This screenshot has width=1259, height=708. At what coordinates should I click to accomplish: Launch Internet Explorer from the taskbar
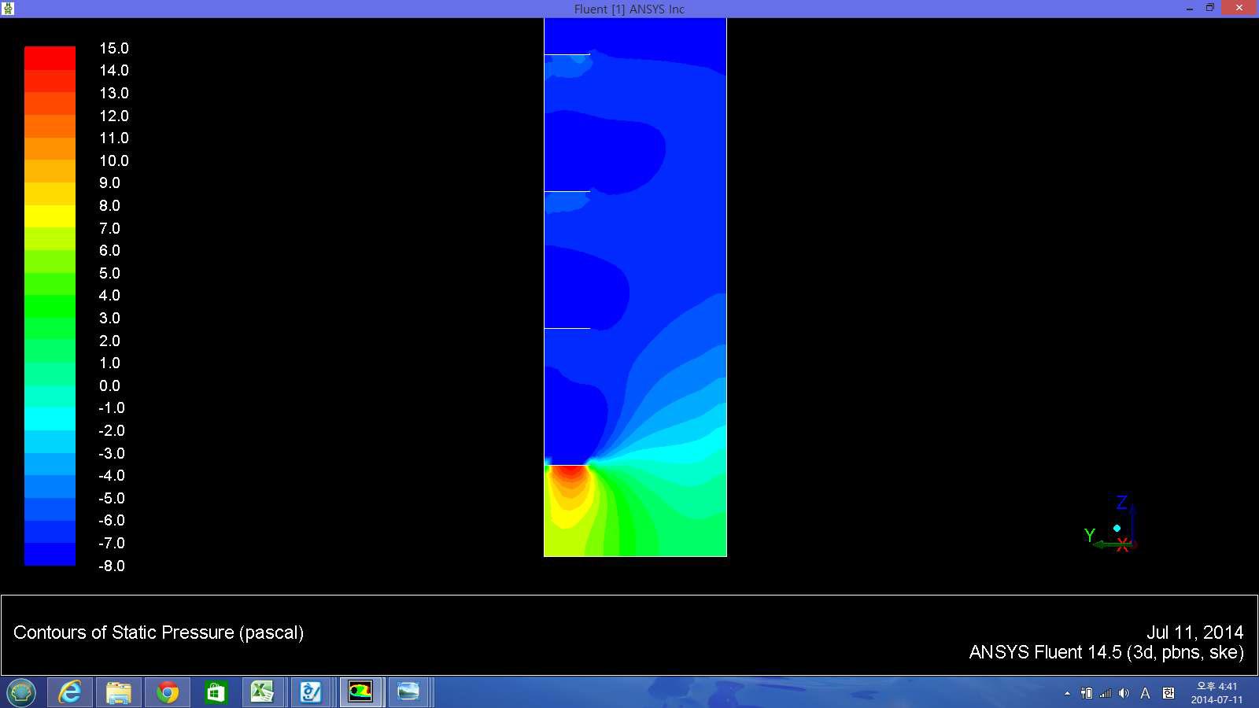[x=70, y=692]
